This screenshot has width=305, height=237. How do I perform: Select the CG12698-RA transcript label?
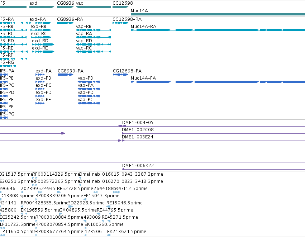click(127, 19)
